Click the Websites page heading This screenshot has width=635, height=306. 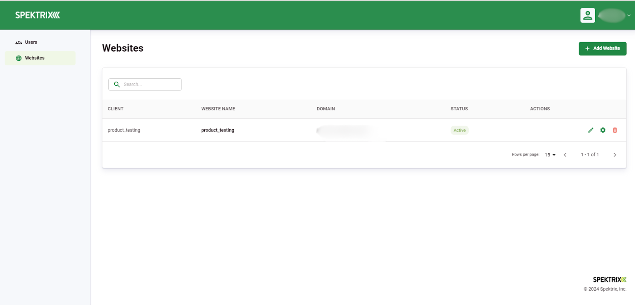tap(123, 48)
